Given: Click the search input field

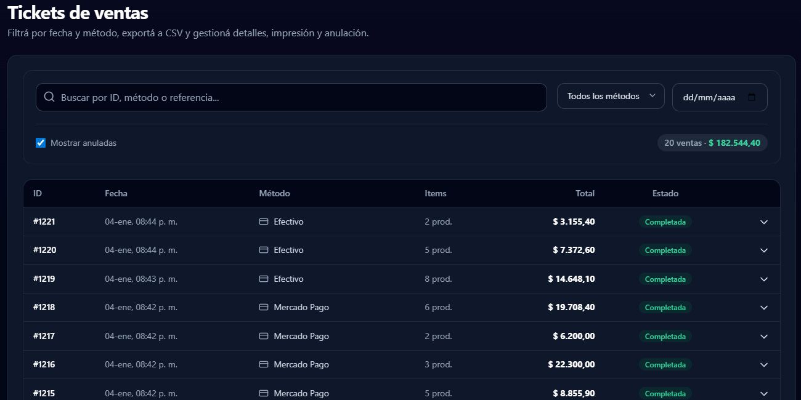Looking at the screenshot, I should [246, 97].
